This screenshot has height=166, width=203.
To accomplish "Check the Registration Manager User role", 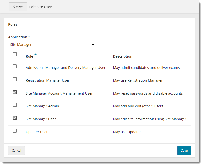I will pyautogui.click(x=14, y=80).
